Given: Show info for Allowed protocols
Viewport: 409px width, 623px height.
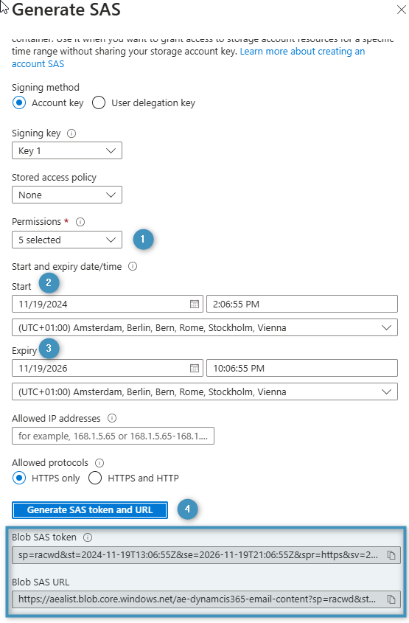Looking at the screenshot, I should coord(99,462).
